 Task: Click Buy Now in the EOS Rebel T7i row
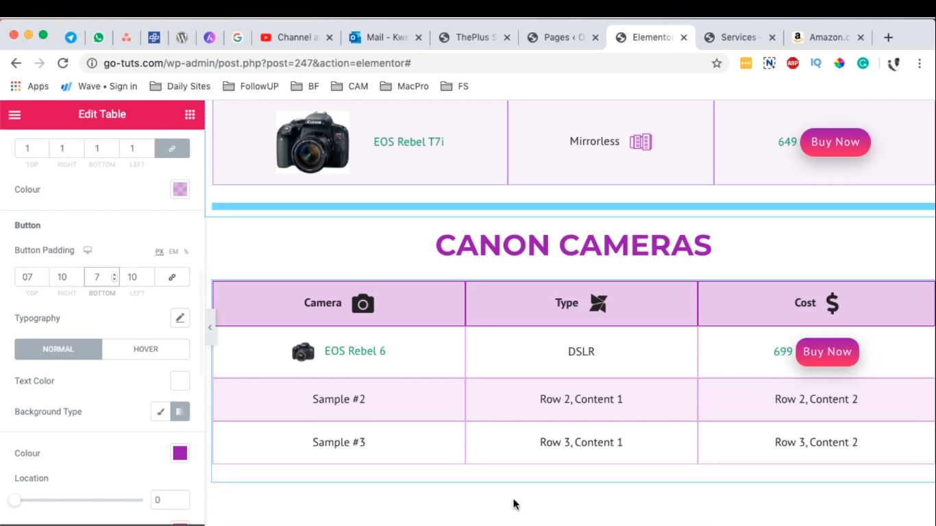tap(835, 142)
